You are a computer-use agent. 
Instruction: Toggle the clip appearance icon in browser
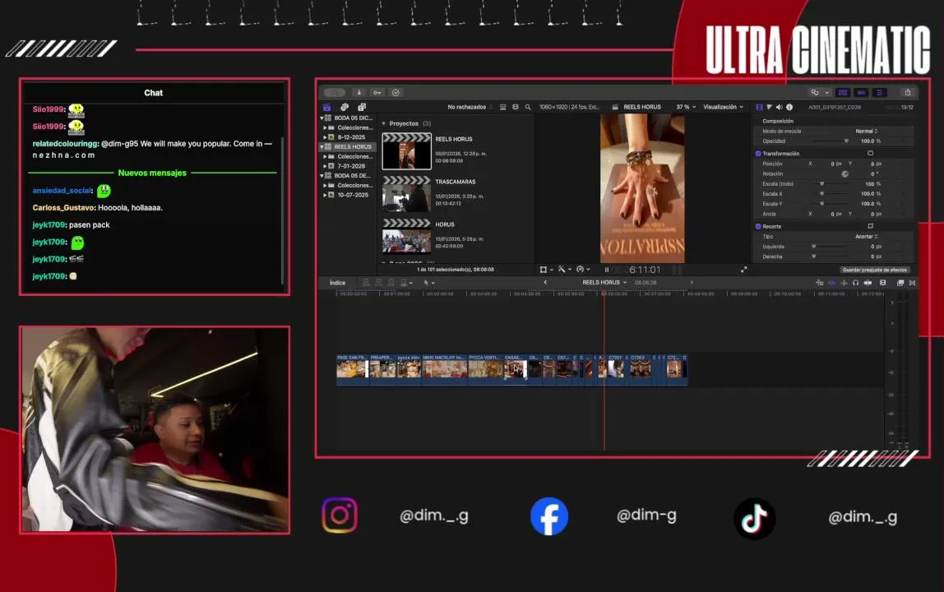coord(502,107)
